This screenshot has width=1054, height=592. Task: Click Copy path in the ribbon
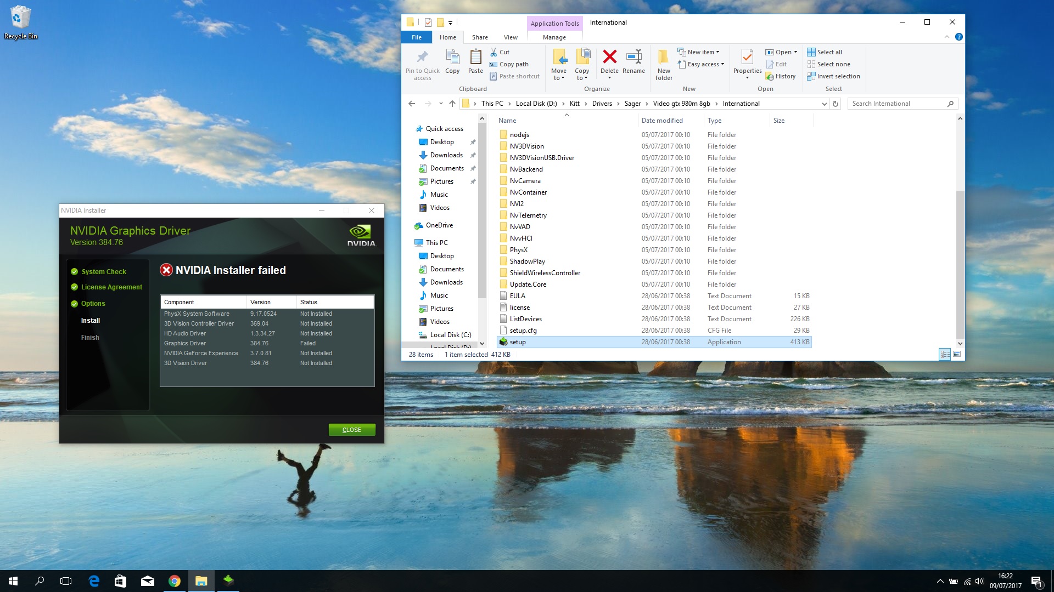coord(509,64)
